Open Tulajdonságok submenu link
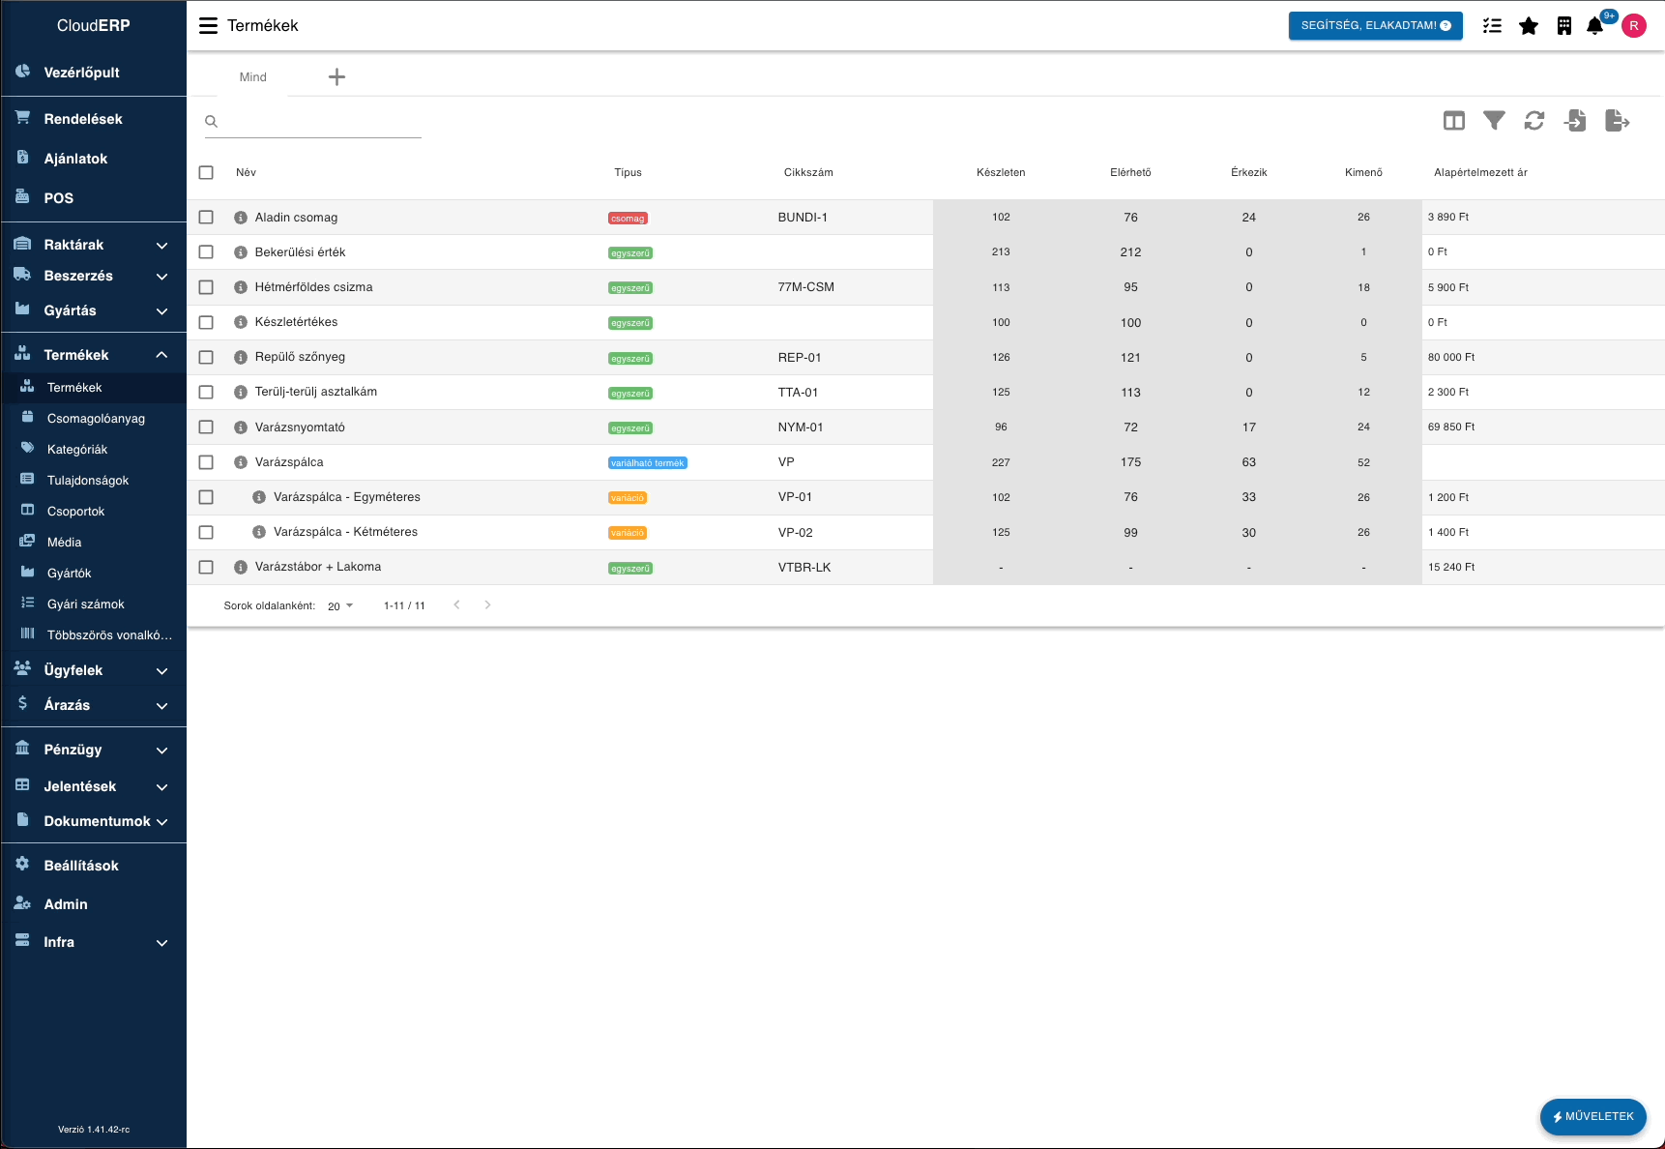1665x1149 pixels. coord(94,481)
